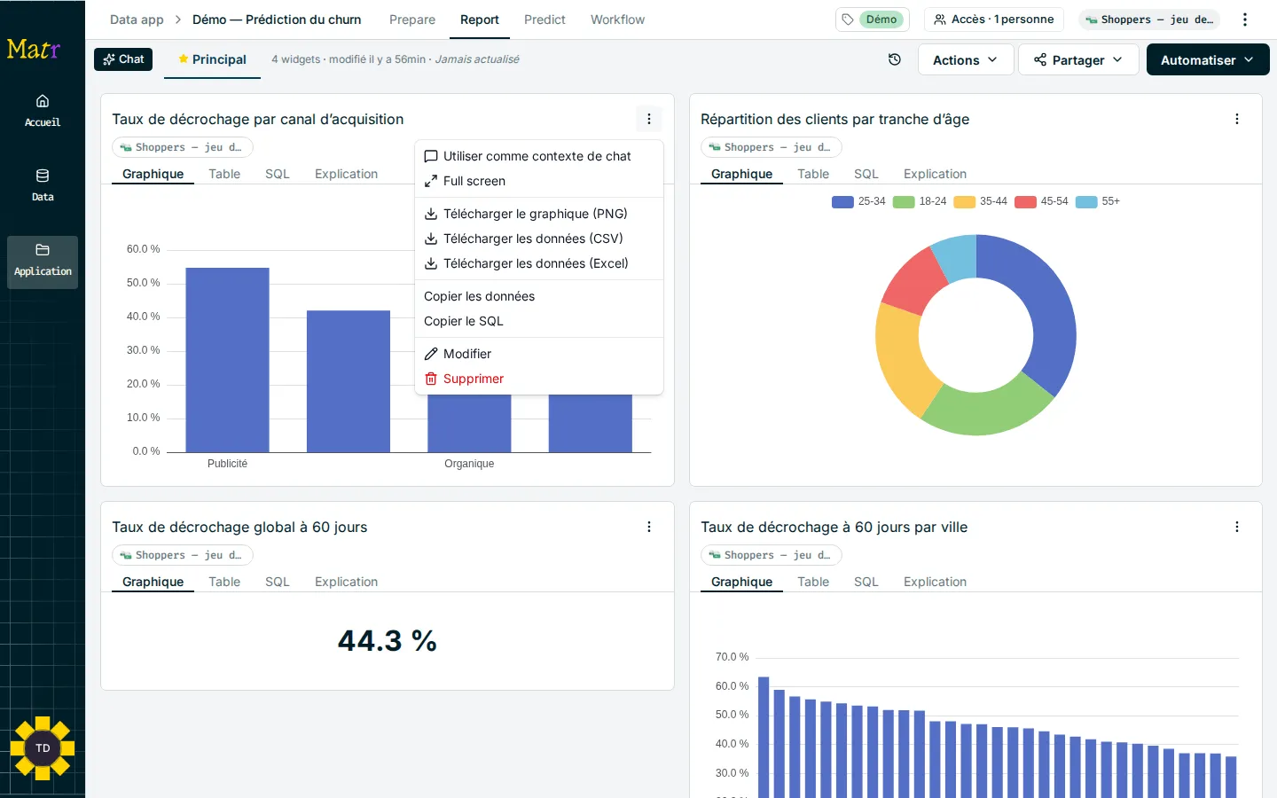Screen dimensions: 1277x798
Task: Open kebab menu for global churn widget
Action: coord(649,527)
